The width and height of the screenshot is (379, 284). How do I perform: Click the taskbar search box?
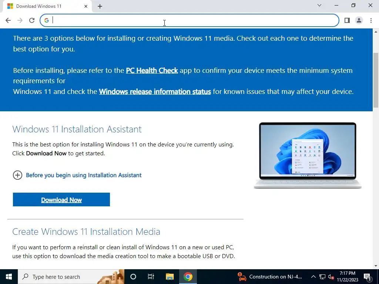pos(71,277)
